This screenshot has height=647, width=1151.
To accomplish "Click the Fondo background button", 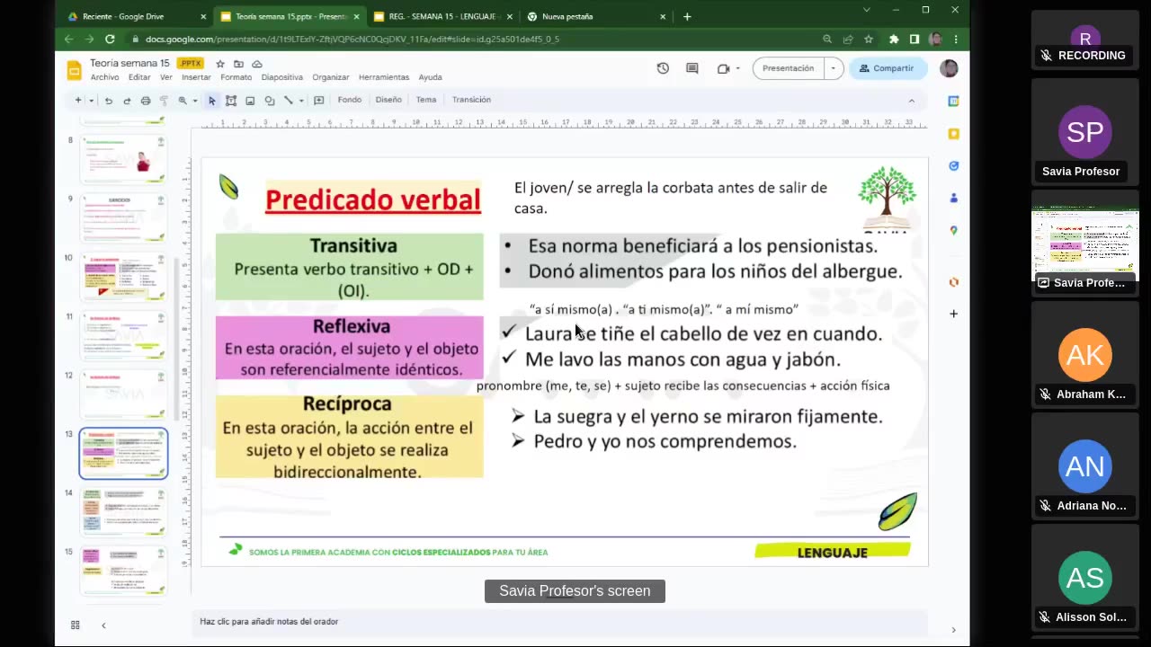I will click(350, 100).
